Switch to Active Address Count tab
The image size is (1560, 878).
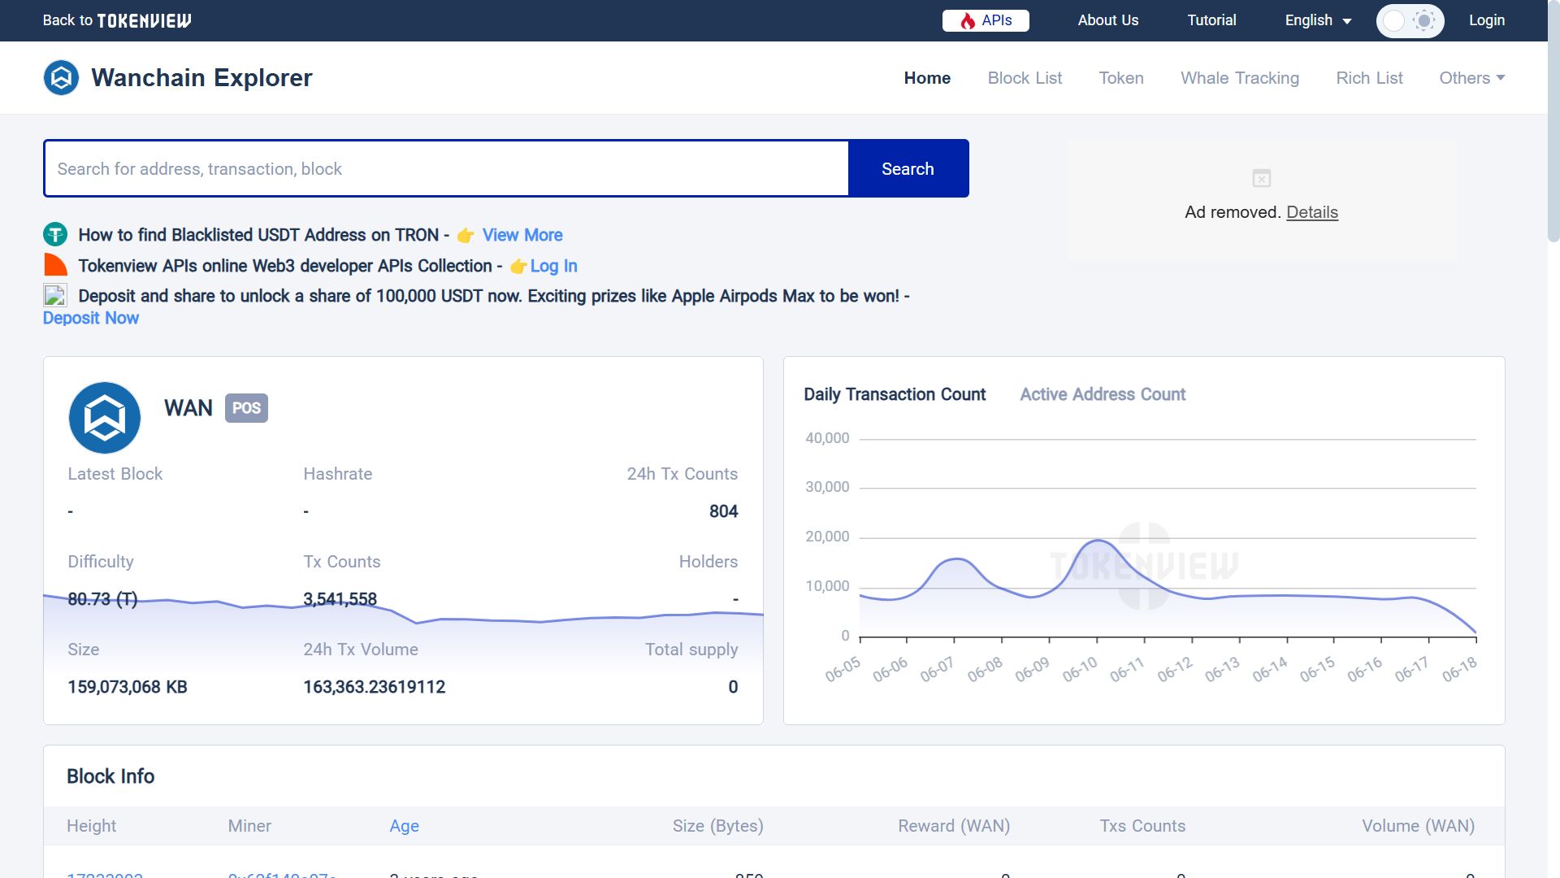(x=1103, y=394)
